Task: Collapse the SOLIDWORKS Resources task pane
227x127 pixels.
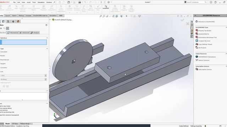Action: click(x=195, y=16)
